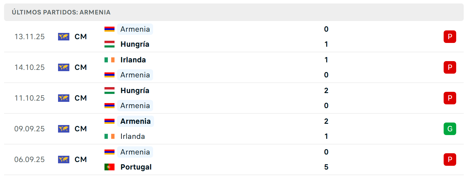Click the world map icon for 09.09.25

click(64, 129)
